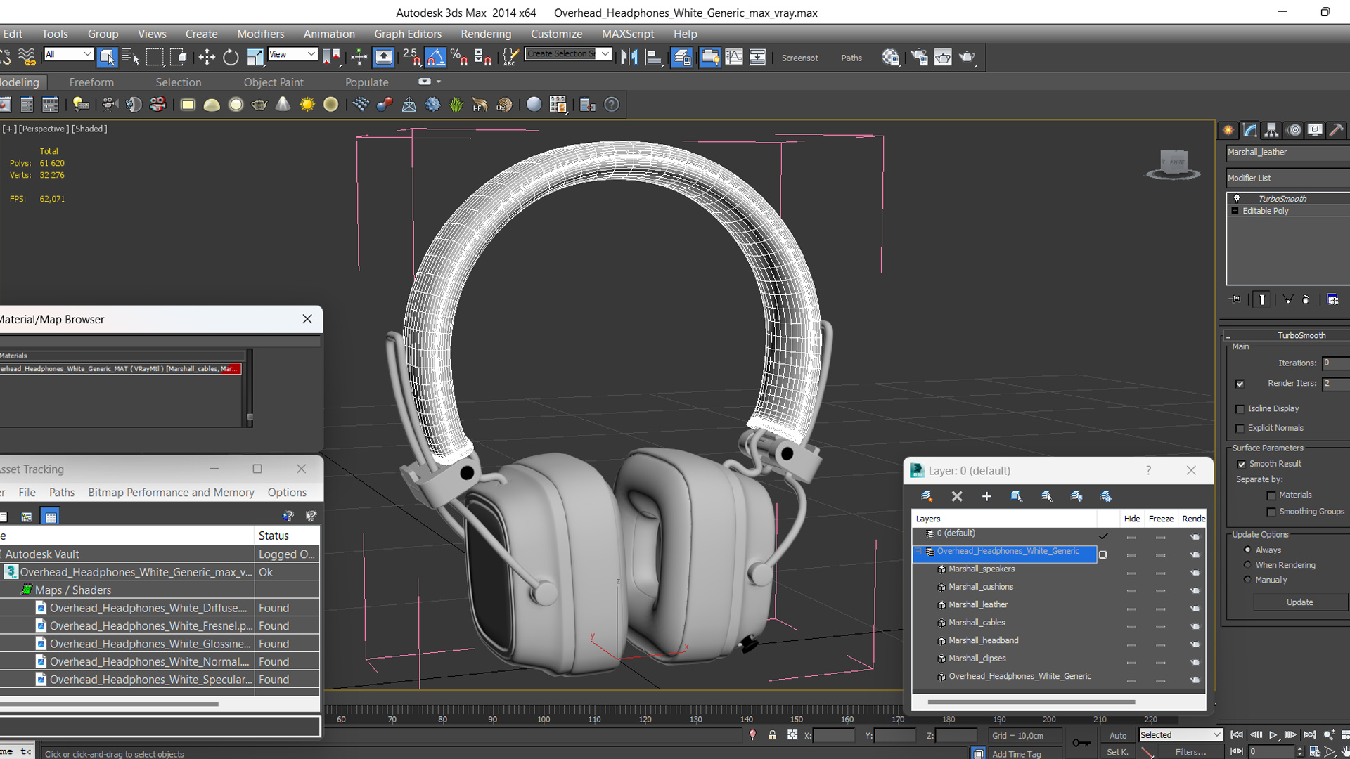Open Rendered Frame Window icon

(943, 57)
